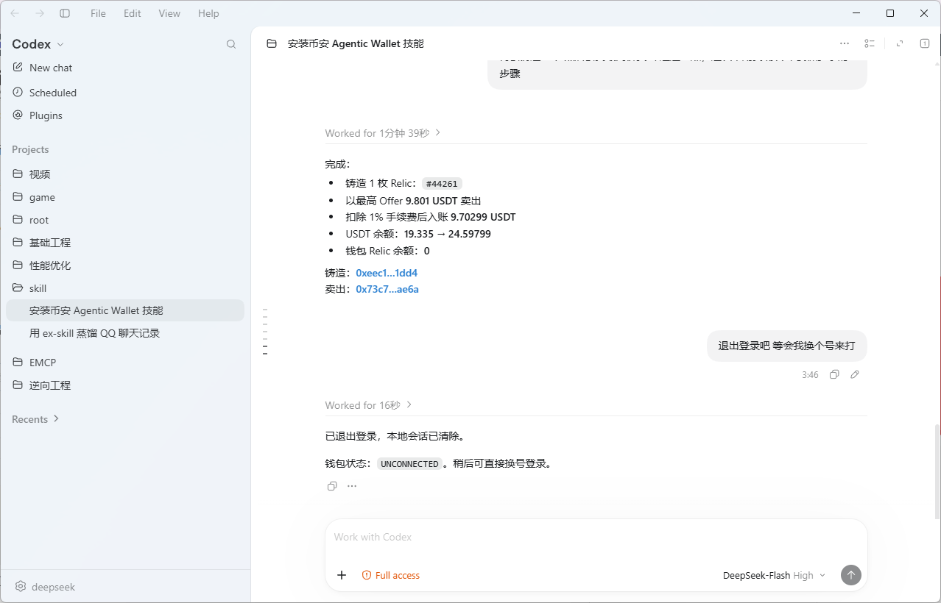
Task: Click the sidebar search icon
Action: (x=231, y=44)
